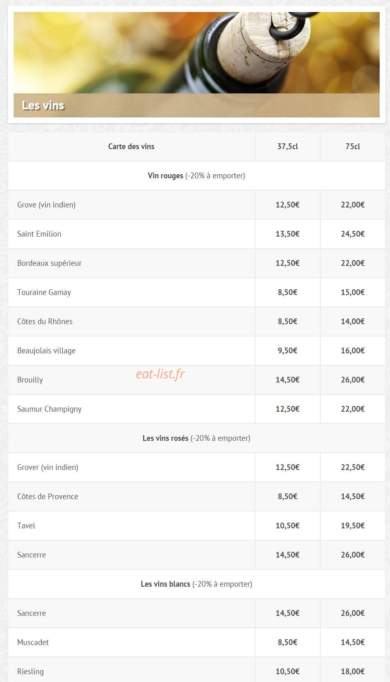This screenshot has width=390, height=682.
Task: Click the Beaujolais village row
Action: (196, 350)
